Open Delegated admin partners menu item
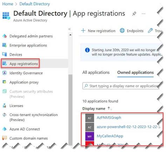 [31, 36]
